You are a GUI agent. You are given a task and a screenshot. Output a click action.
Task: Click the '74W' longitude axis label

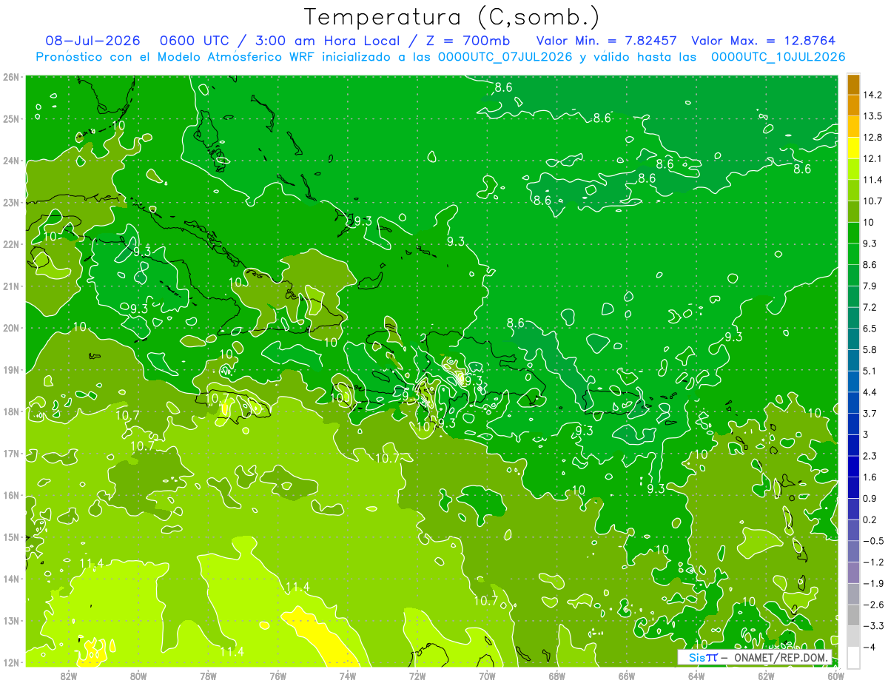coord(348,676)
